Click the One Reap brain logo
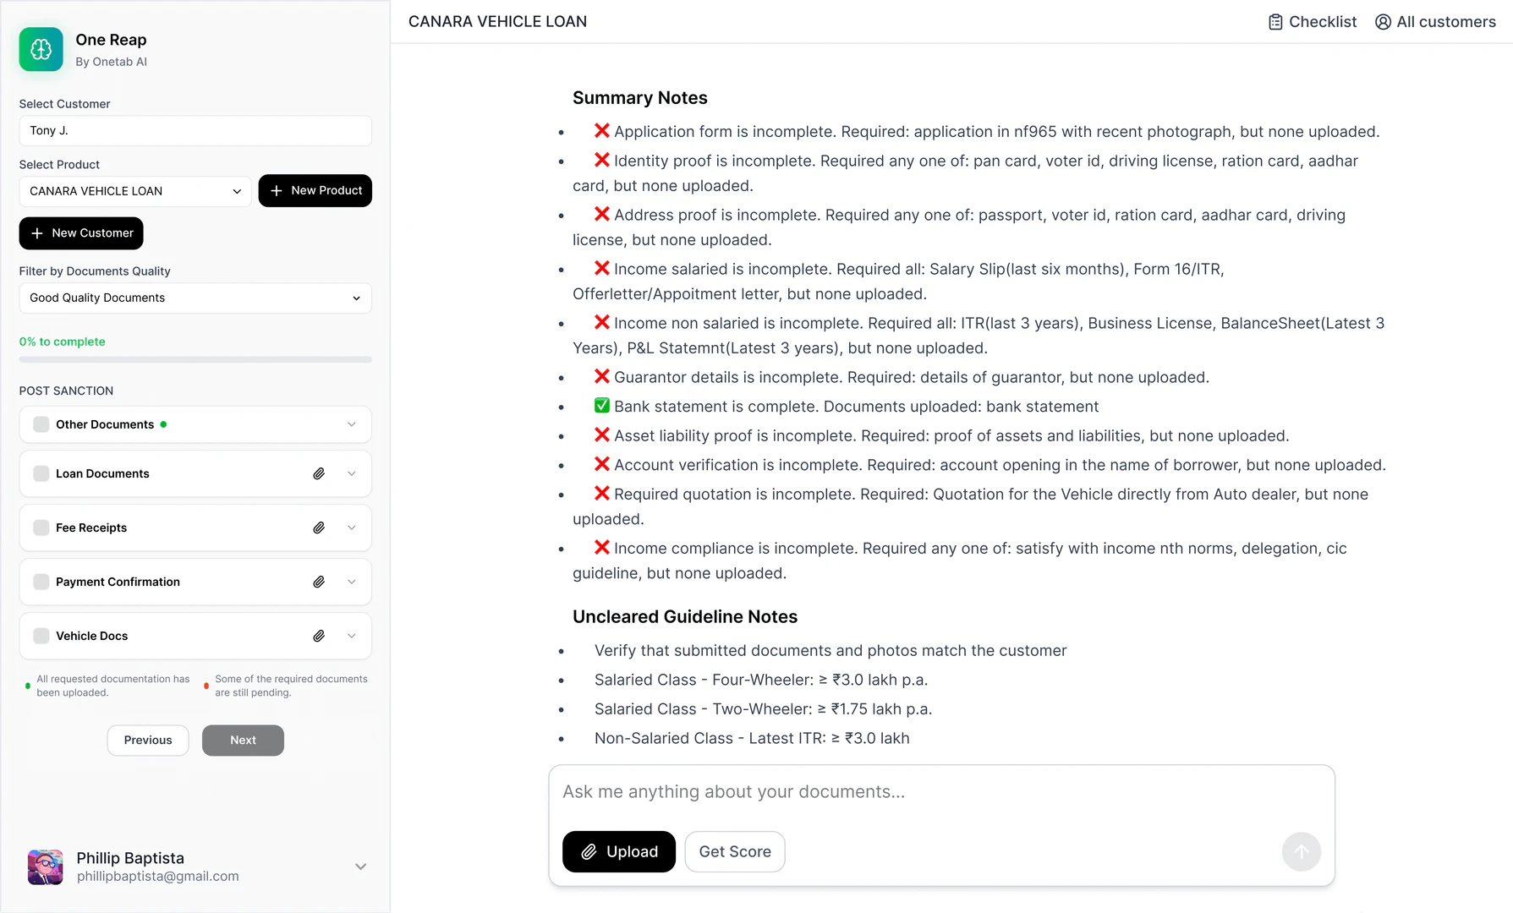This screenshot has width=1513, height=913. [40, 49]
